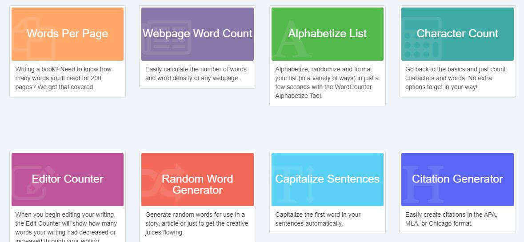This screenshot has width=524, height=242.
Task: Choose the Capitalize Sentences title
Action: pyautogui.click(x=328, y=179)
